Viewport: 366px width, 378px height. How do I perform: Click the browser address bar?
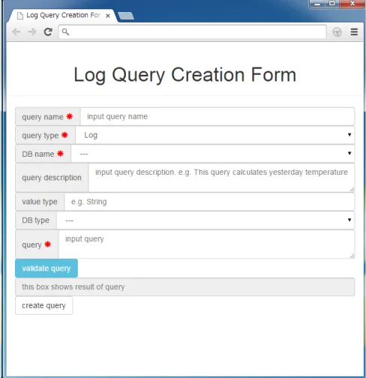pos(192,31)
